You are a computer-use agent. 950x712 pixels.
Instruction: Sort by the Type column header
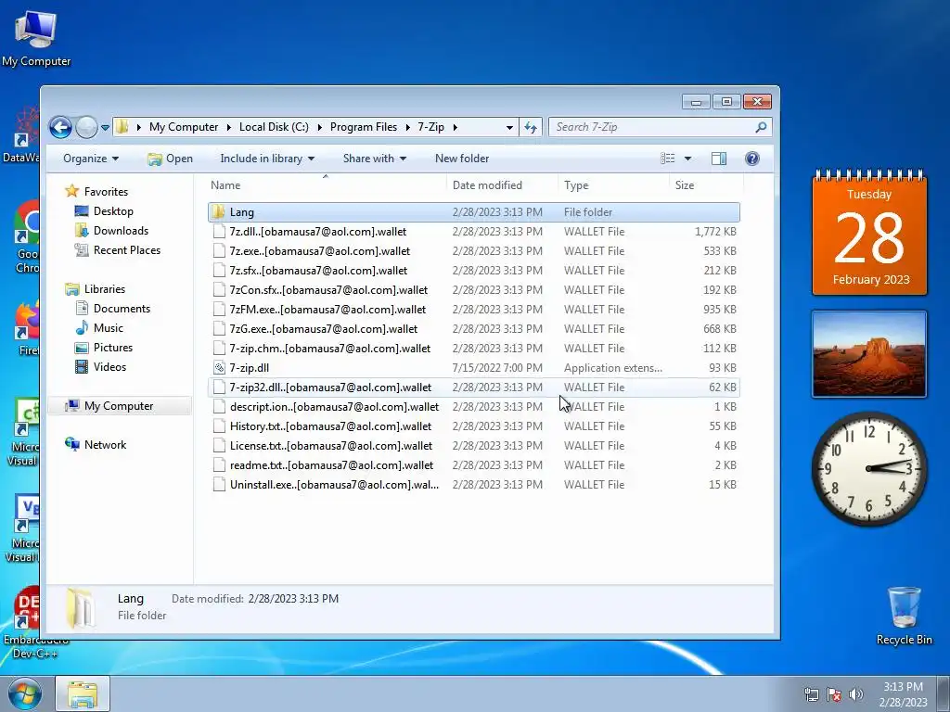pyautogui.click(x=614, y=185)
